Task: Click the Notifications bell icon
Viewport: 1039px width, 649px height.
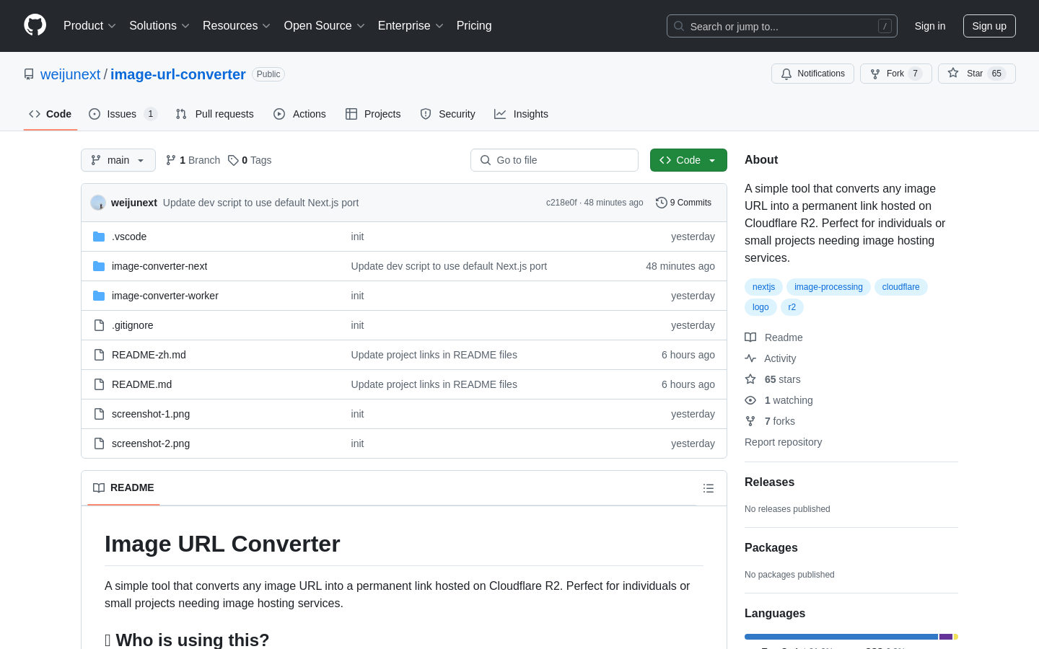Action: coord(786,74)
